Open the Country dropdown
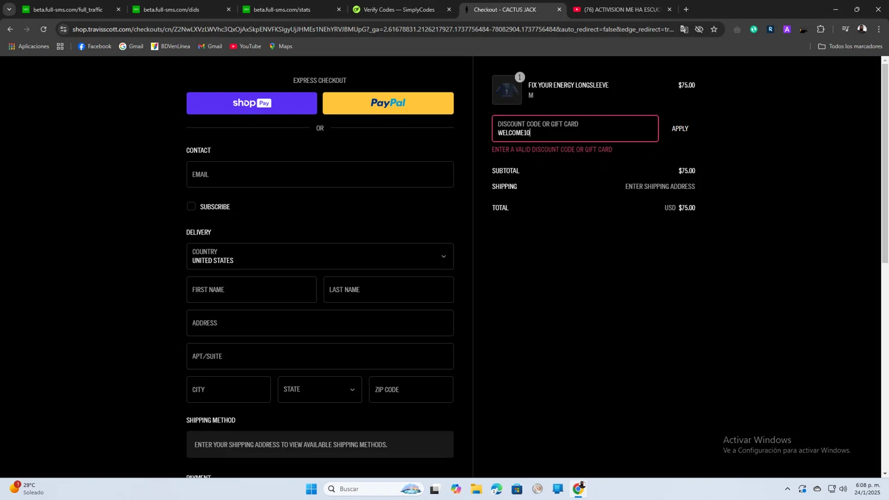This screenshot has height=500, width=889. tap(320, 257)
